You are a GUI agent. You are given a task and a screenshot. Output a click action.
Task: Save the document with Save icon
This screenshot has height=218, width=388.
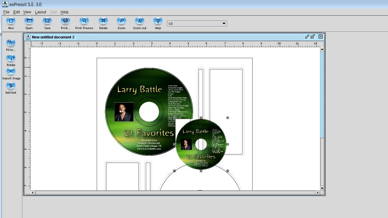coord(47,21)
